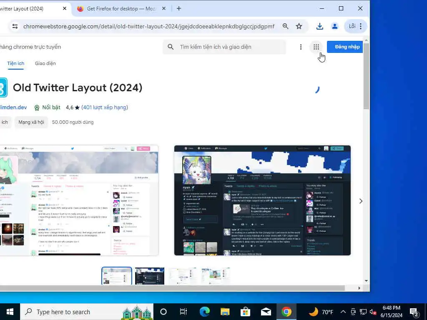Click the Đăng nhập sign-in button
This screenshot has width=427, height=320.
345,47
